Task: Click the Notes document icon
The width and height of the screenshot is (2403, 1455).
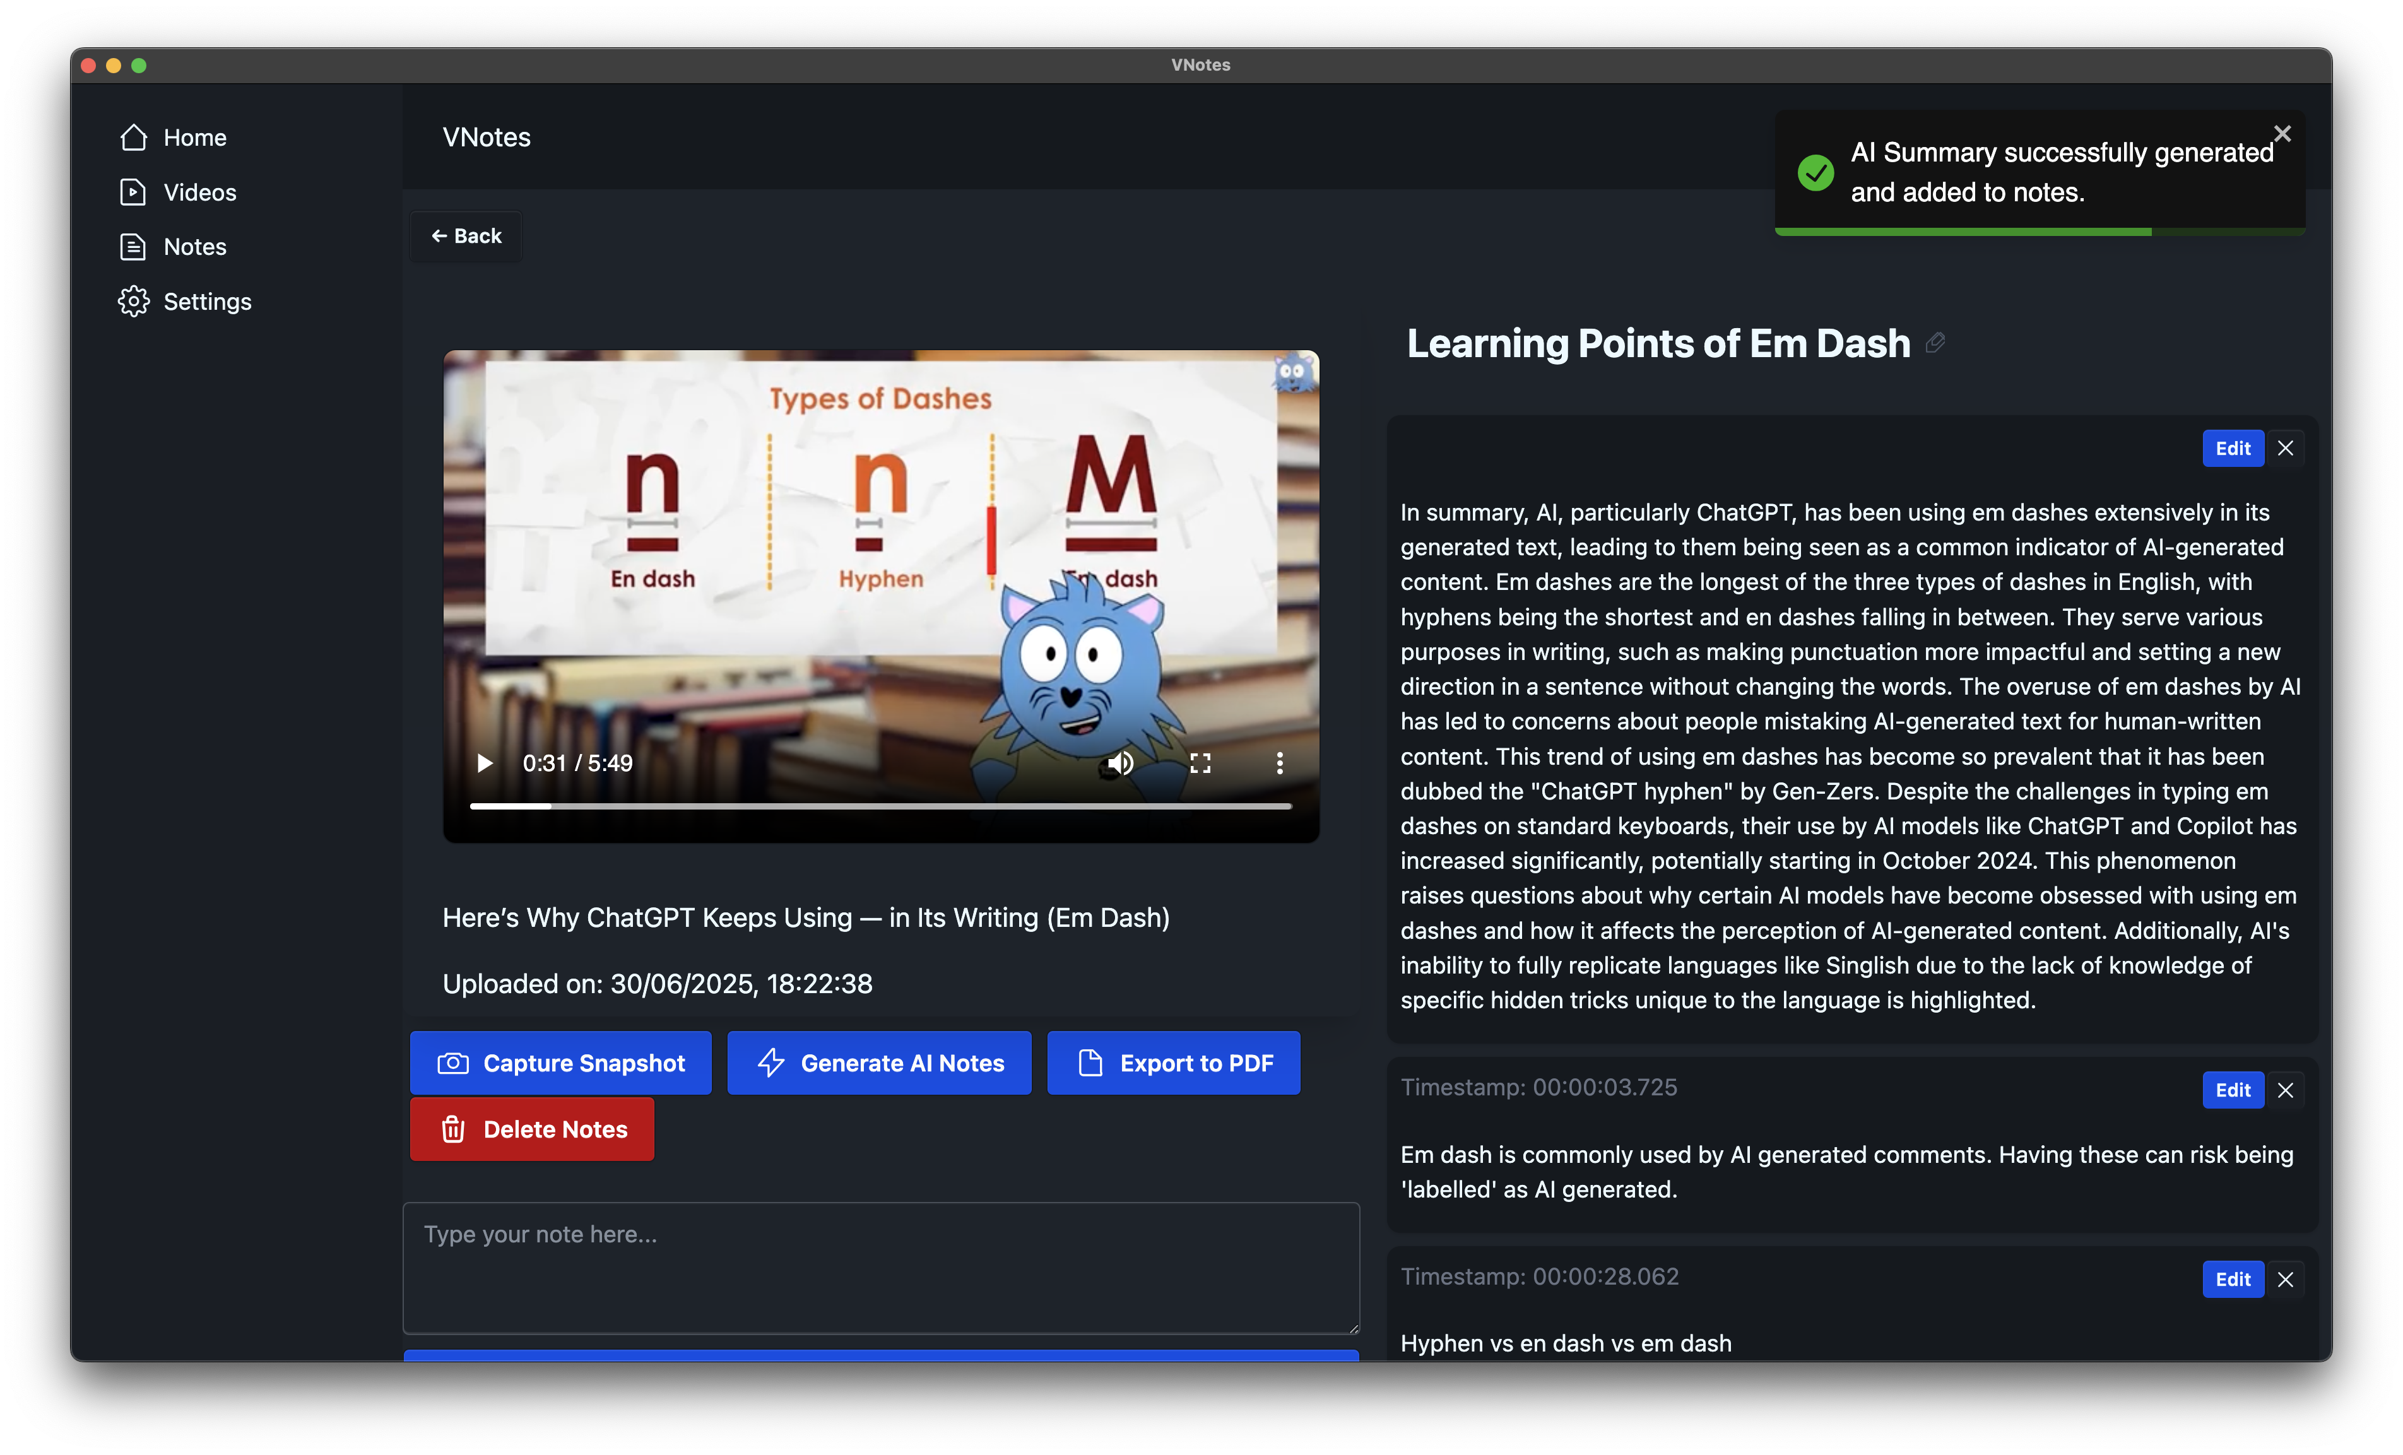Action: 134,247
